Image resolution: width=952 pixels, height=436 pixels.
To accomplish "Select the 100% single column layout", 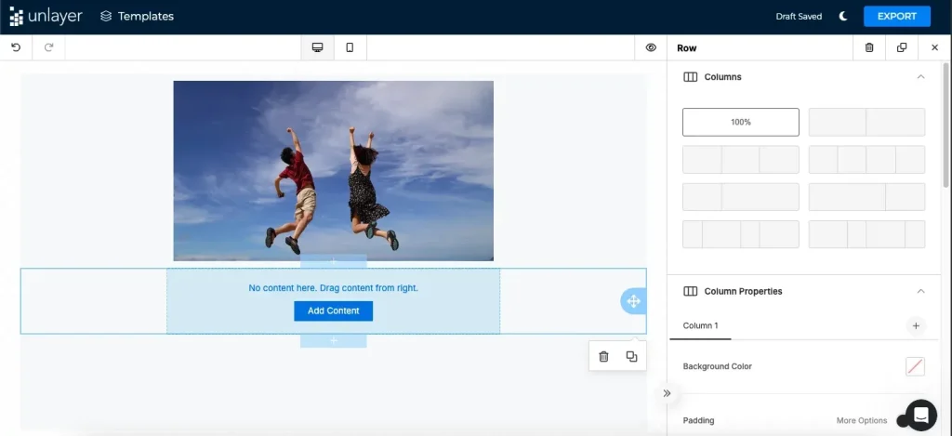I will coord(740,122).
